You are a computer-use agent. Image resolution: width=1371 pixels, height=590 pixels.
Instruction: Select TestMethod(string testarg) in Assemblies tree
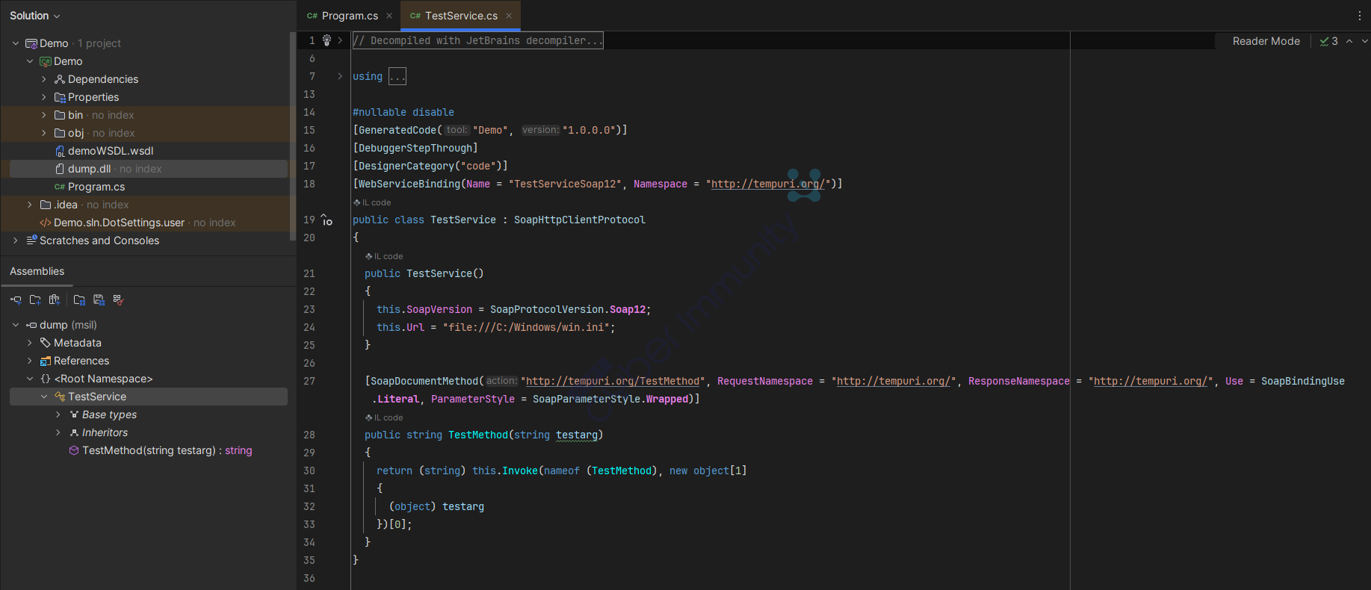(x=149, y=450)
